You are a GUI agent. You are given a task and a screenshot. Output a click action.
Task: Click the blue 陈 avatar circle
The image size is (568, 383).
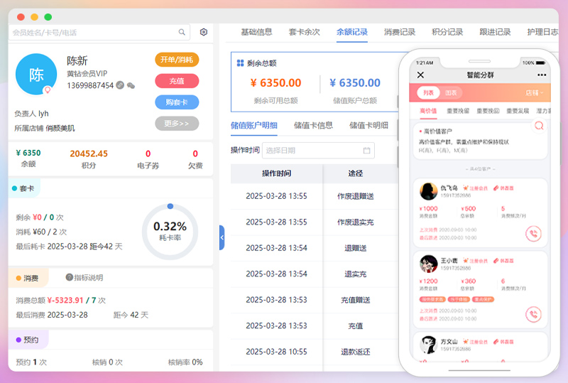pyautogui.click(x=36, y=75)
